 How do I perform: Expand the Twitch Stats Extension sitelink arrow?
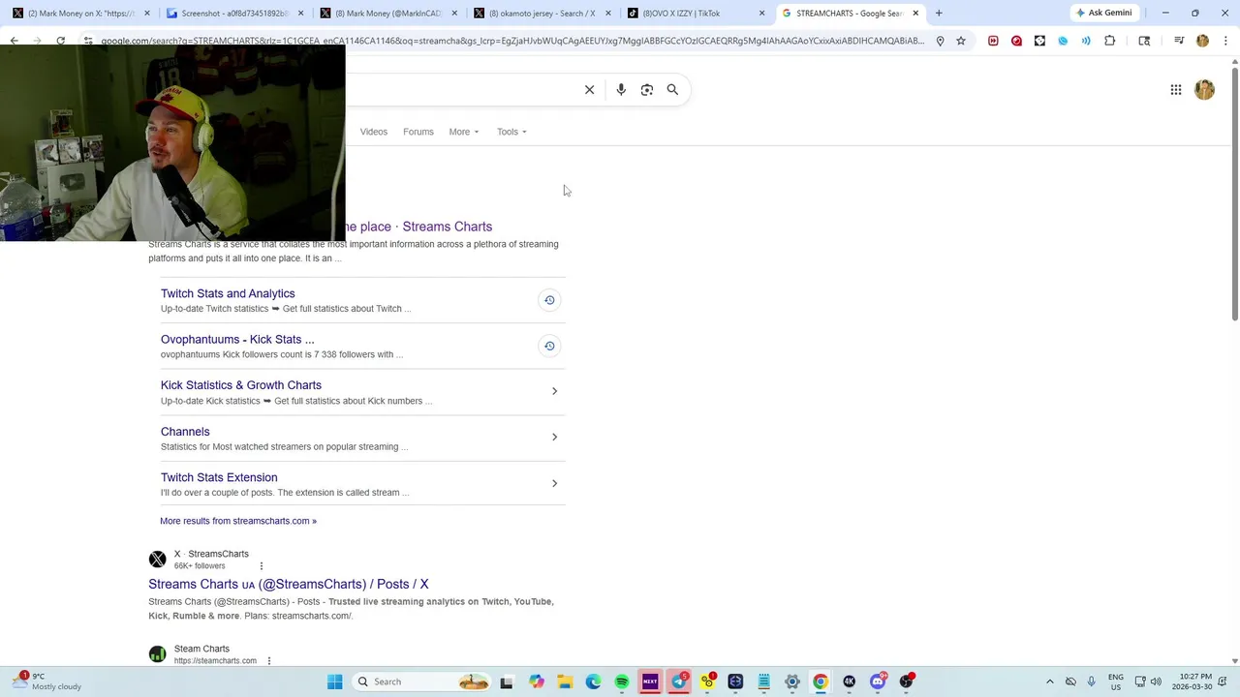point(554,483)
